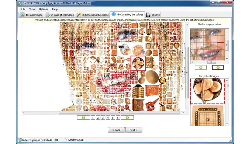Click the Indexed photos (selected): 3394 text

click(x=40, y=140)
